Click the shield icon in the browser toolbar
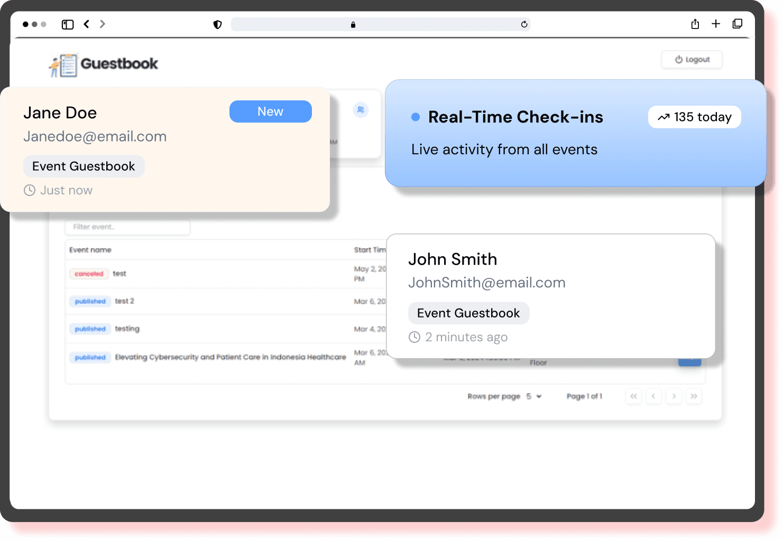783x541 pixels. click(217, 24)
